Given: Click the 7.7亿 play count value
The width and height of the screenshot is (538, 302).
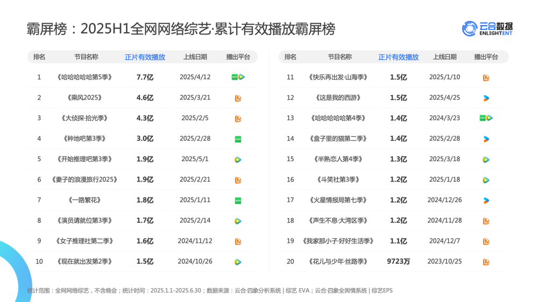Looking at the screenshot, I should coord(145,77).
